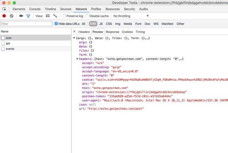This screenshot has width=228, height=153.
Task: Filter requests by Media
Action: point(128,24)
